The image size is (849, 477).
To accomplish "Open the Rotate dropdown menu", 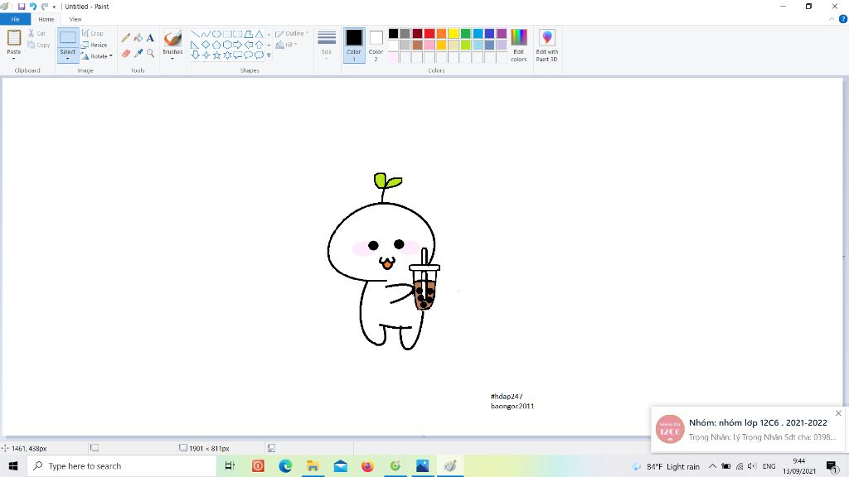I will [97, 56].
